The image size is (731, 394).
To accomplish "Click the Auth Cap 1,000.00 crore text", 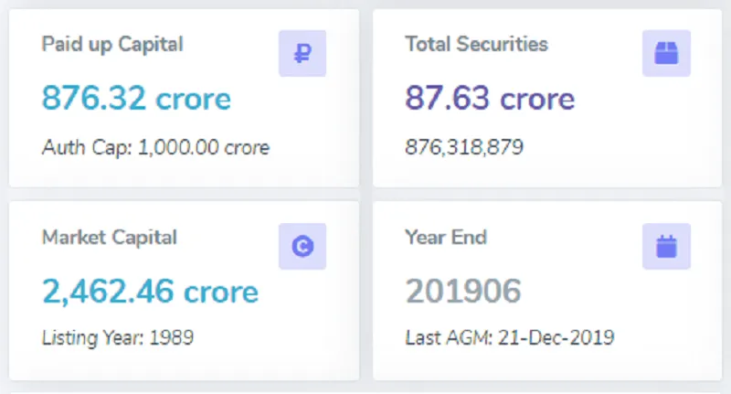I will 155,147.
